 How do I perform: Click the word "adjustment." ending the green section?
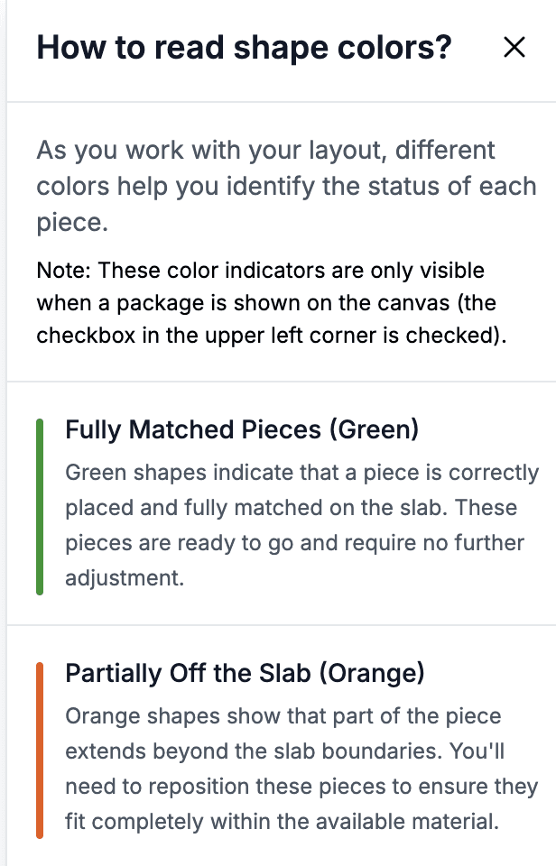pyautogui.click(x=125, y=578)
